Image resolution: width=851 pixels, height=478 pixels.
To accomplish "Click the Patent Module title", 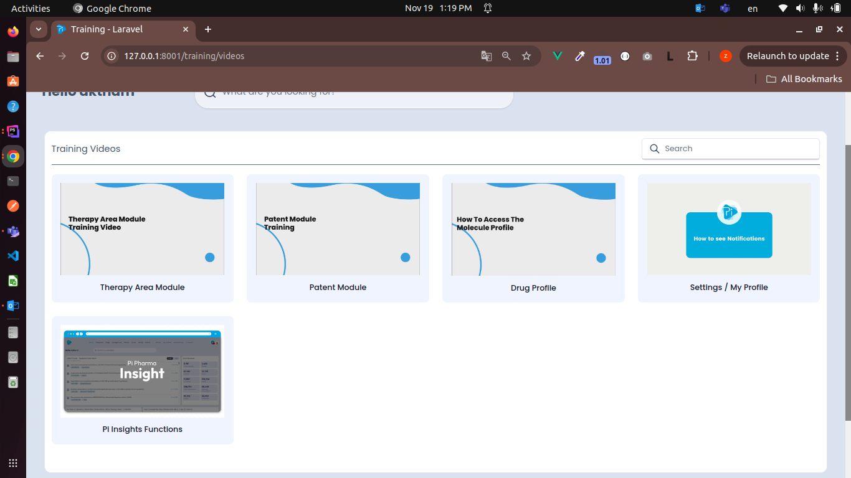I will coord(338,288).
